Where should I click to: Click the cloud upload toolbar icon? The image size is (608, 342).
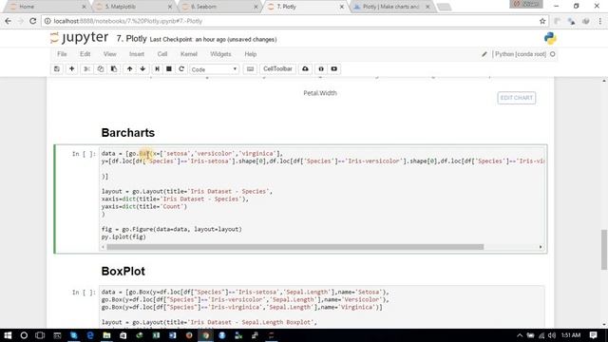[306, 69]
